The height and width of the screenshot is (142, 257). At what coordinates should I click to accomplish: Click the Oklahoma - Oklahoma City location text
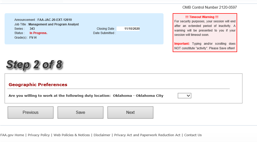[138, 96]
